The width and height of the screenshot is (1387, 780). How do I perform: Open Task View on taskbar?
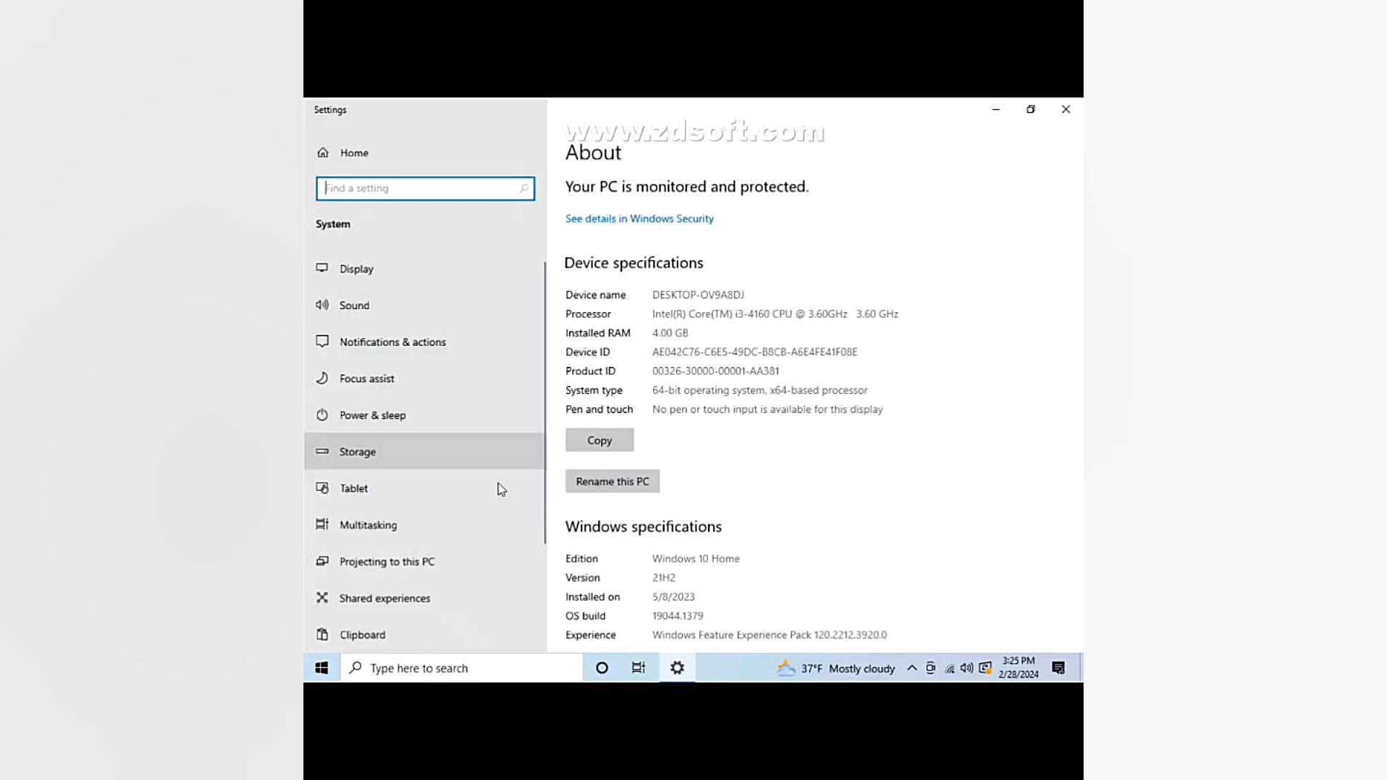click(639, 668)
